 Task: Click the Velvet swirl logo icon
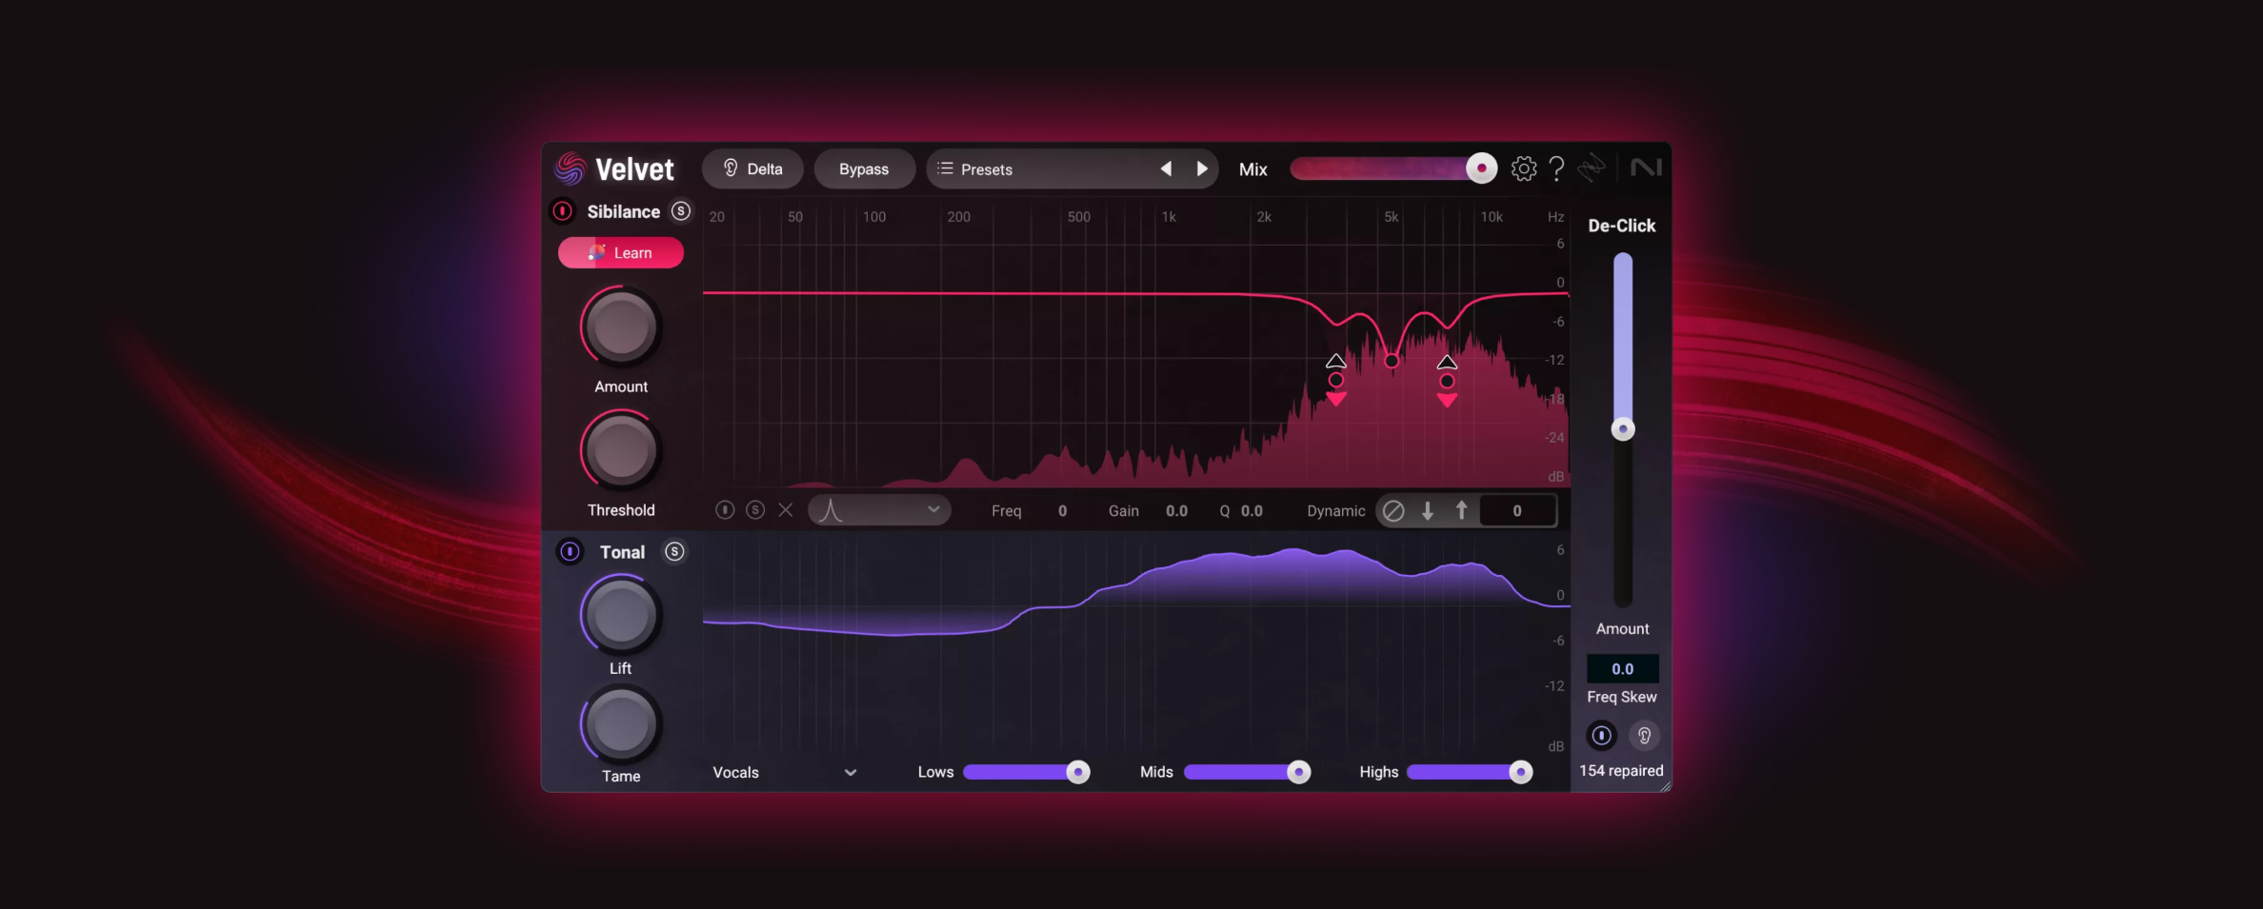(x=570, y=168)
